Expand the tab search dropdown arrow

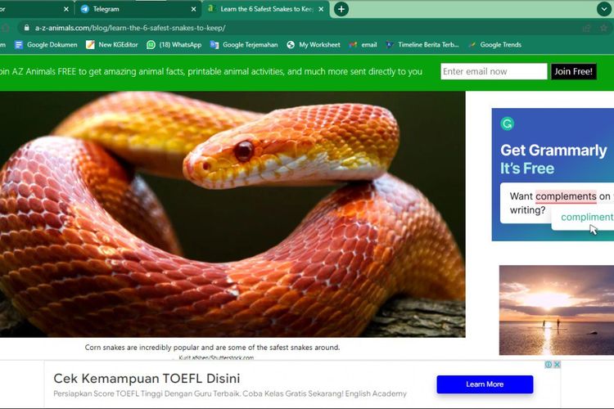click(x=604, y=9)
